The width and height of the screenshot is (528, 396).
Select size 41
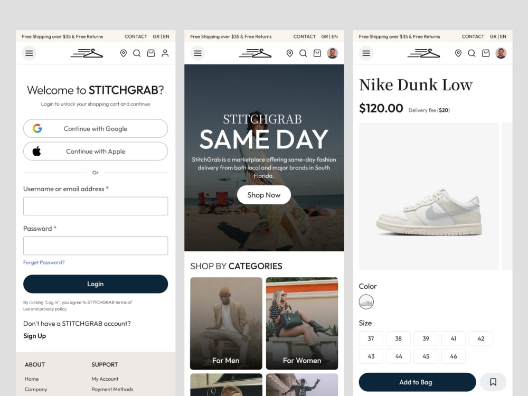454,338
